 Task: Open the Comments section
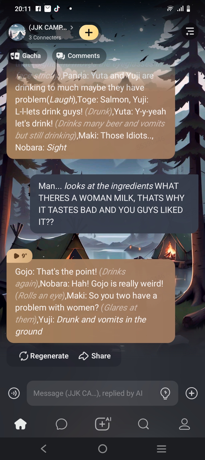point(79,56)
